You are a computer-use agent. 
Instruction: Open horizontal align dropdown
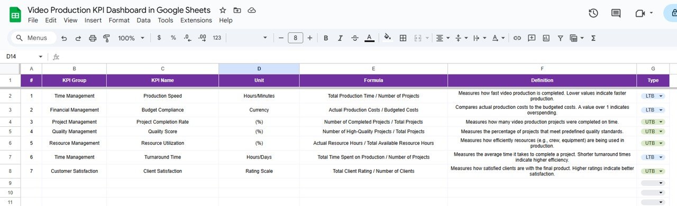442,38
